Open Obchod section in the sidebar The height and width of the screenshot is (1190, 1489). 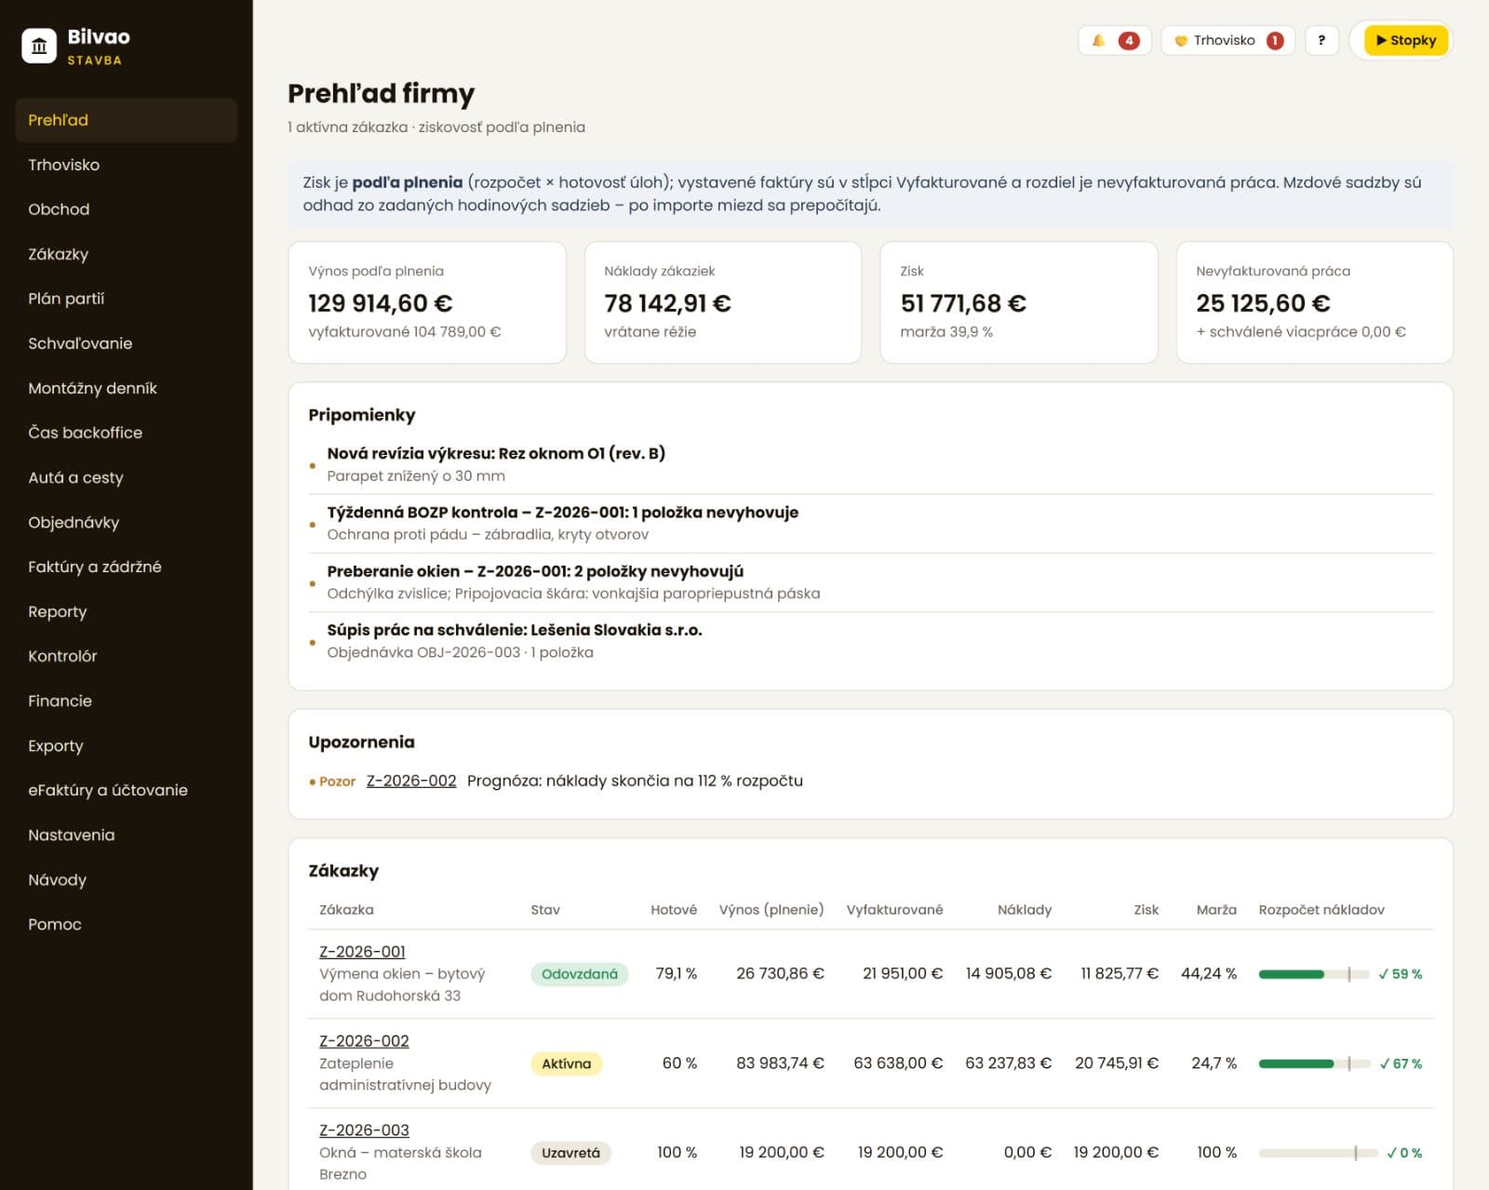coord(126,209)
